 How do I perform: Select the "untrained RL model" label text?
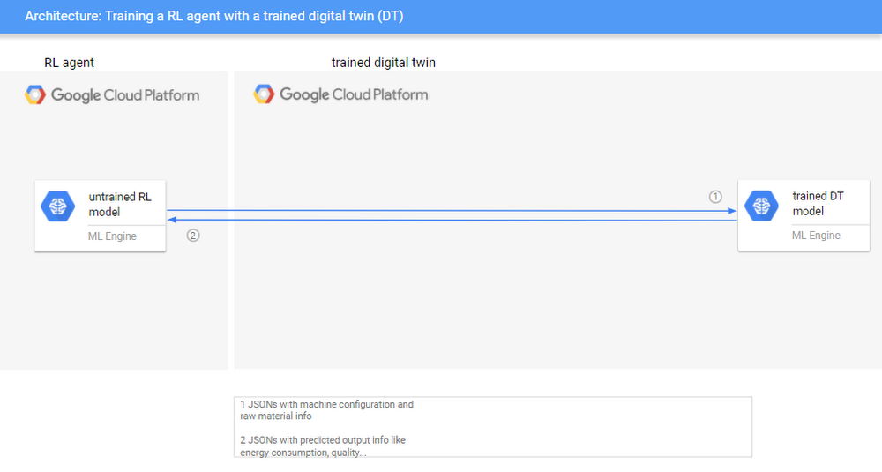tap(120, 205)
